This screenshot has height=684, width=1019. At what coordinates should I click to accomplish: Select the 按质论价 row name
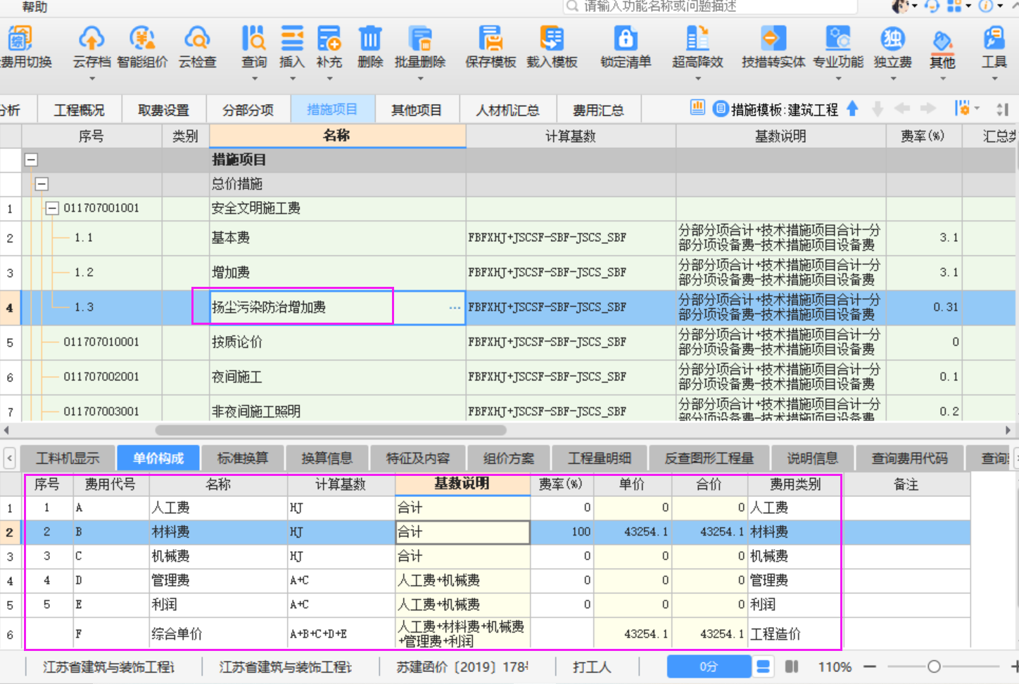(x=237, y=342)
